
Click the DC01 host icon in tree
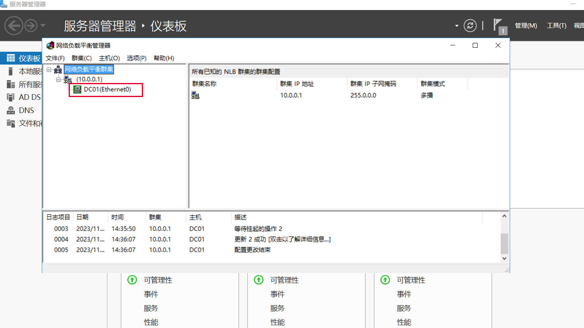tap(77, 89)
